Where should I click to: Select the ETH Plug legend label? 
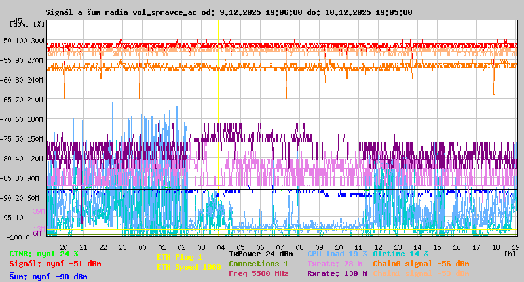pos(179,257)
